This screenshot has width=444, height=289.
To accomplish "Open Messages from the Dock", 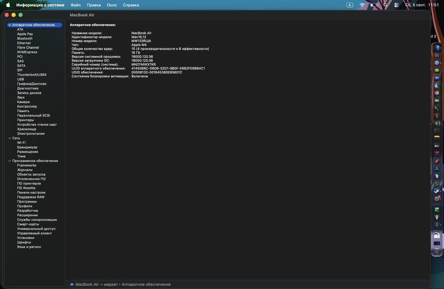I will click(437, 71).
